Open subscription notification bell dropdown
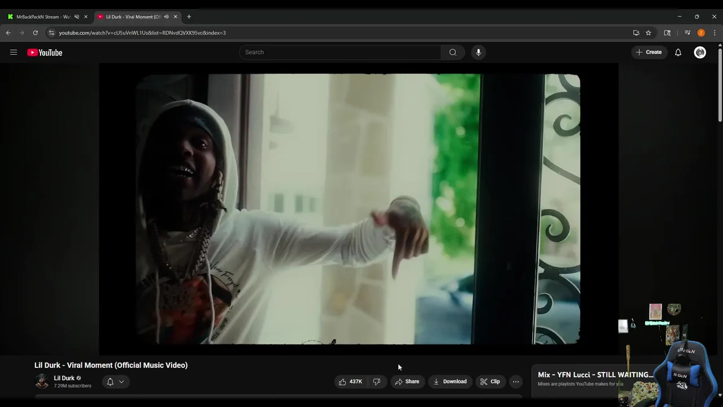Viewport: 723px width, 407px height. click(x=115, y=382)
